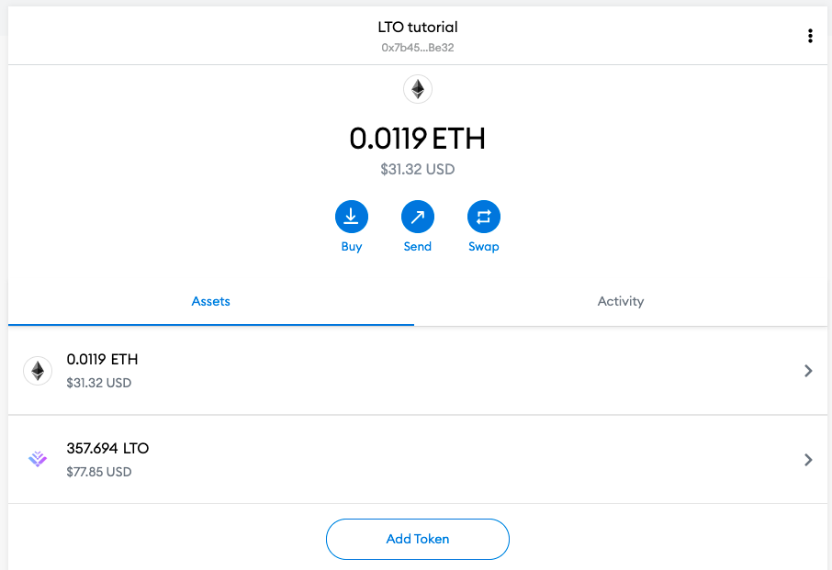Open the 0.0119 ETH asset row
The width and height of the screenshot is (832, 570).
click(418, 371)
